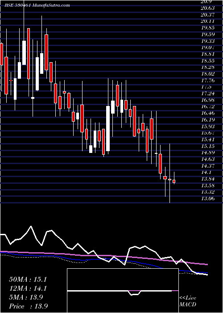
Task: Click the MACD histogram dip below zero line
Action: pyautogui.click(x=135, y=293)
